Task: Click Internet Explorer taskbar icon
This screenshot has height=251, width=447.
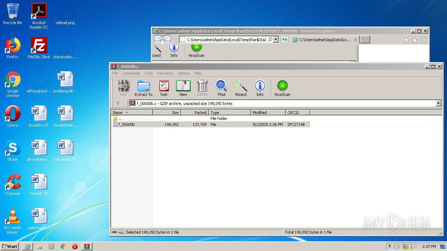Action: tap(28, 246)
